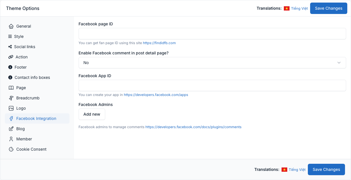Click Save Changes in the footer bar
351x180 pixels.
(326, 169)
